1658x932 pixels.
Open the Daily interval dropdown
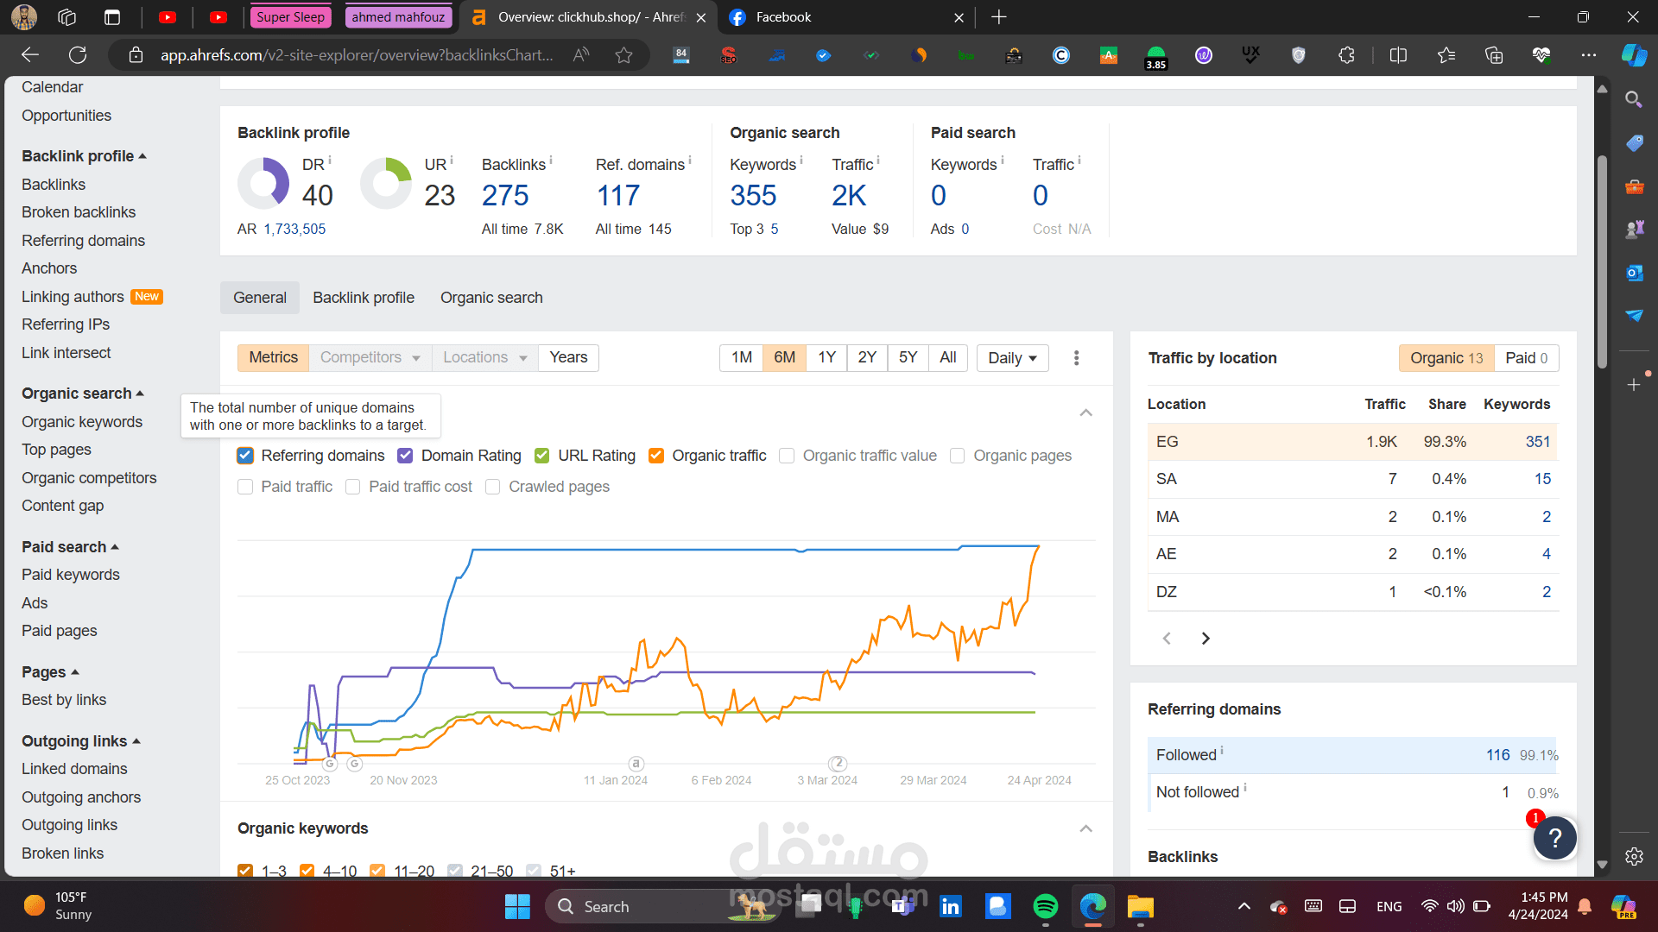pyautogui.click(x=1012, y=357)
